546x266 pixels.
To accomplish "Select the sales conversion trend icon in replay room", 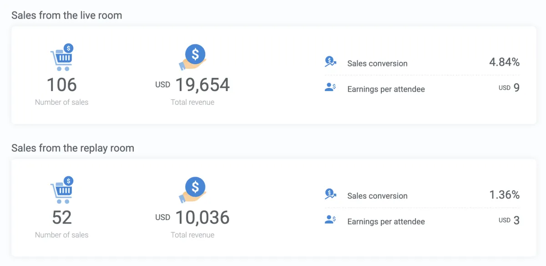I will (329, 194).
